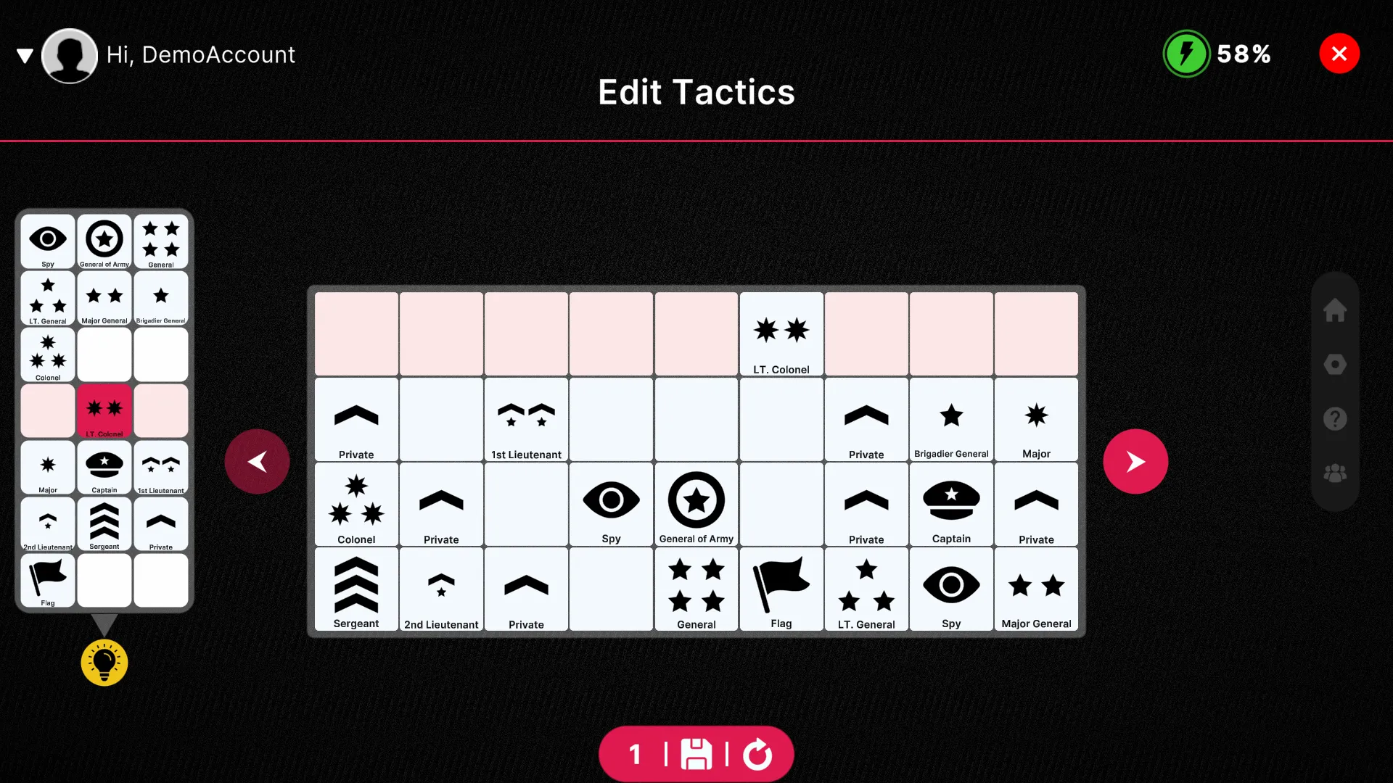Expand the account profile dropdown
The height and width of the screenshot is (783, 1393).
click(25, 54)
